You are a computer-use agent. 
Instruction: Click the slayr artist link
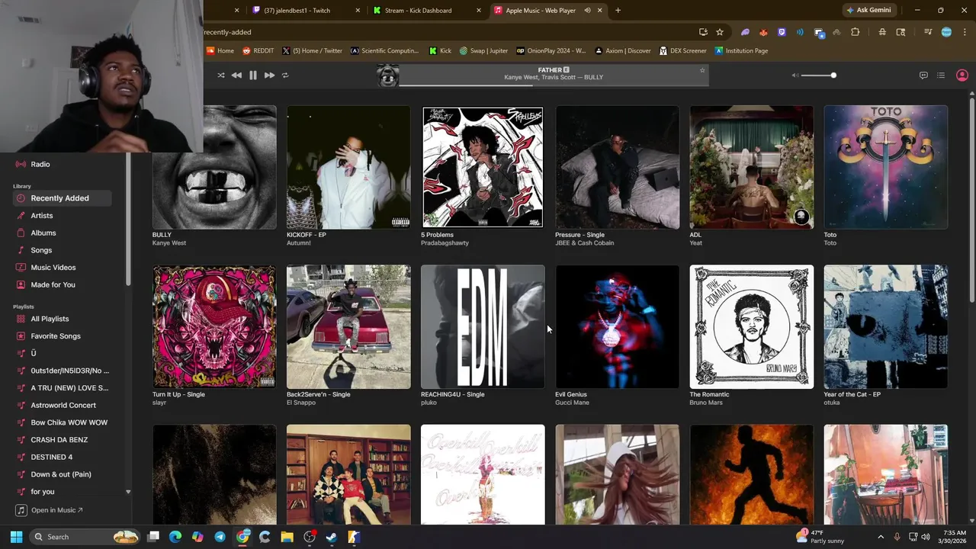[159, 403]
